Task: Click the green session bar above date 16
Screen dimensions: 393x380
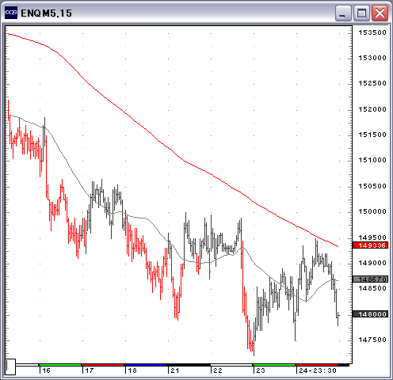Action: click(x=60, y=365)
